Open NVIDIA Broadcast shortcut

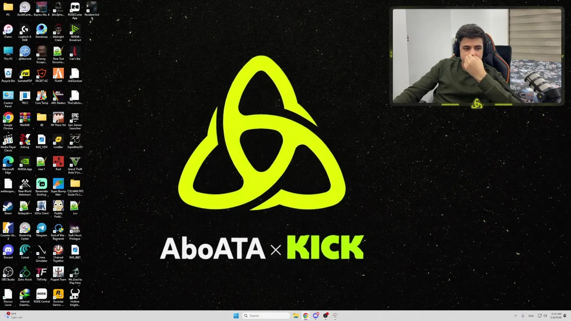coord(75,33)
